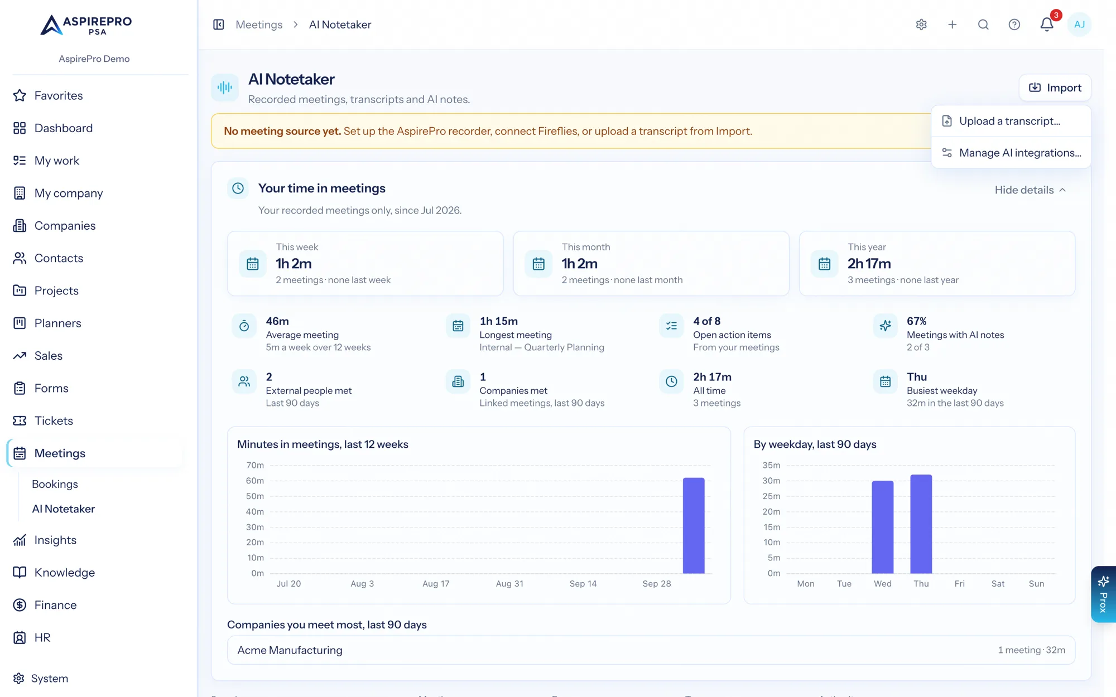Select Meetings in the sidebar
Image resolution: width=1116 pixels, height=697 pixels.
click(94, 453)
